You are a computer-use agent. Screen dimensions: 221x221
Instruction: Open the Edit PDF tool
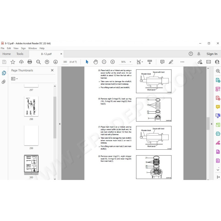click(x=218, y=89)
